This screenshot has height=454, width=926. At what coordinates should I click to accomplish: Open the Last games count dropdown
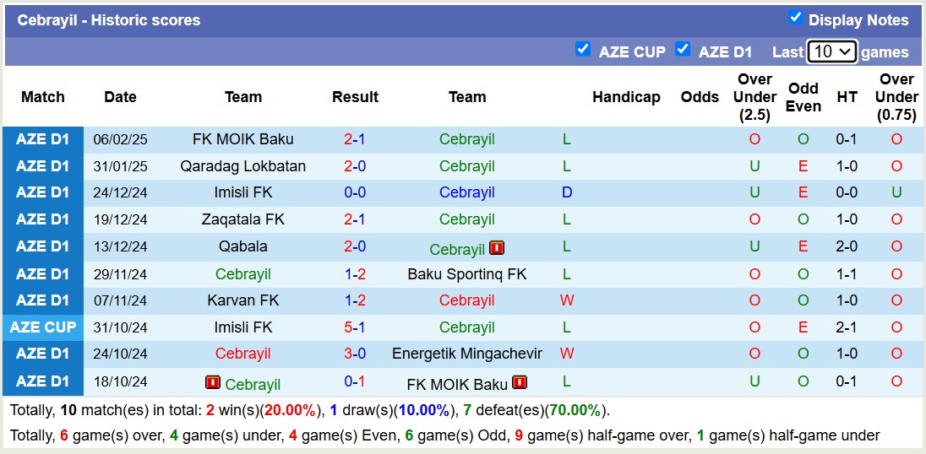831,51
